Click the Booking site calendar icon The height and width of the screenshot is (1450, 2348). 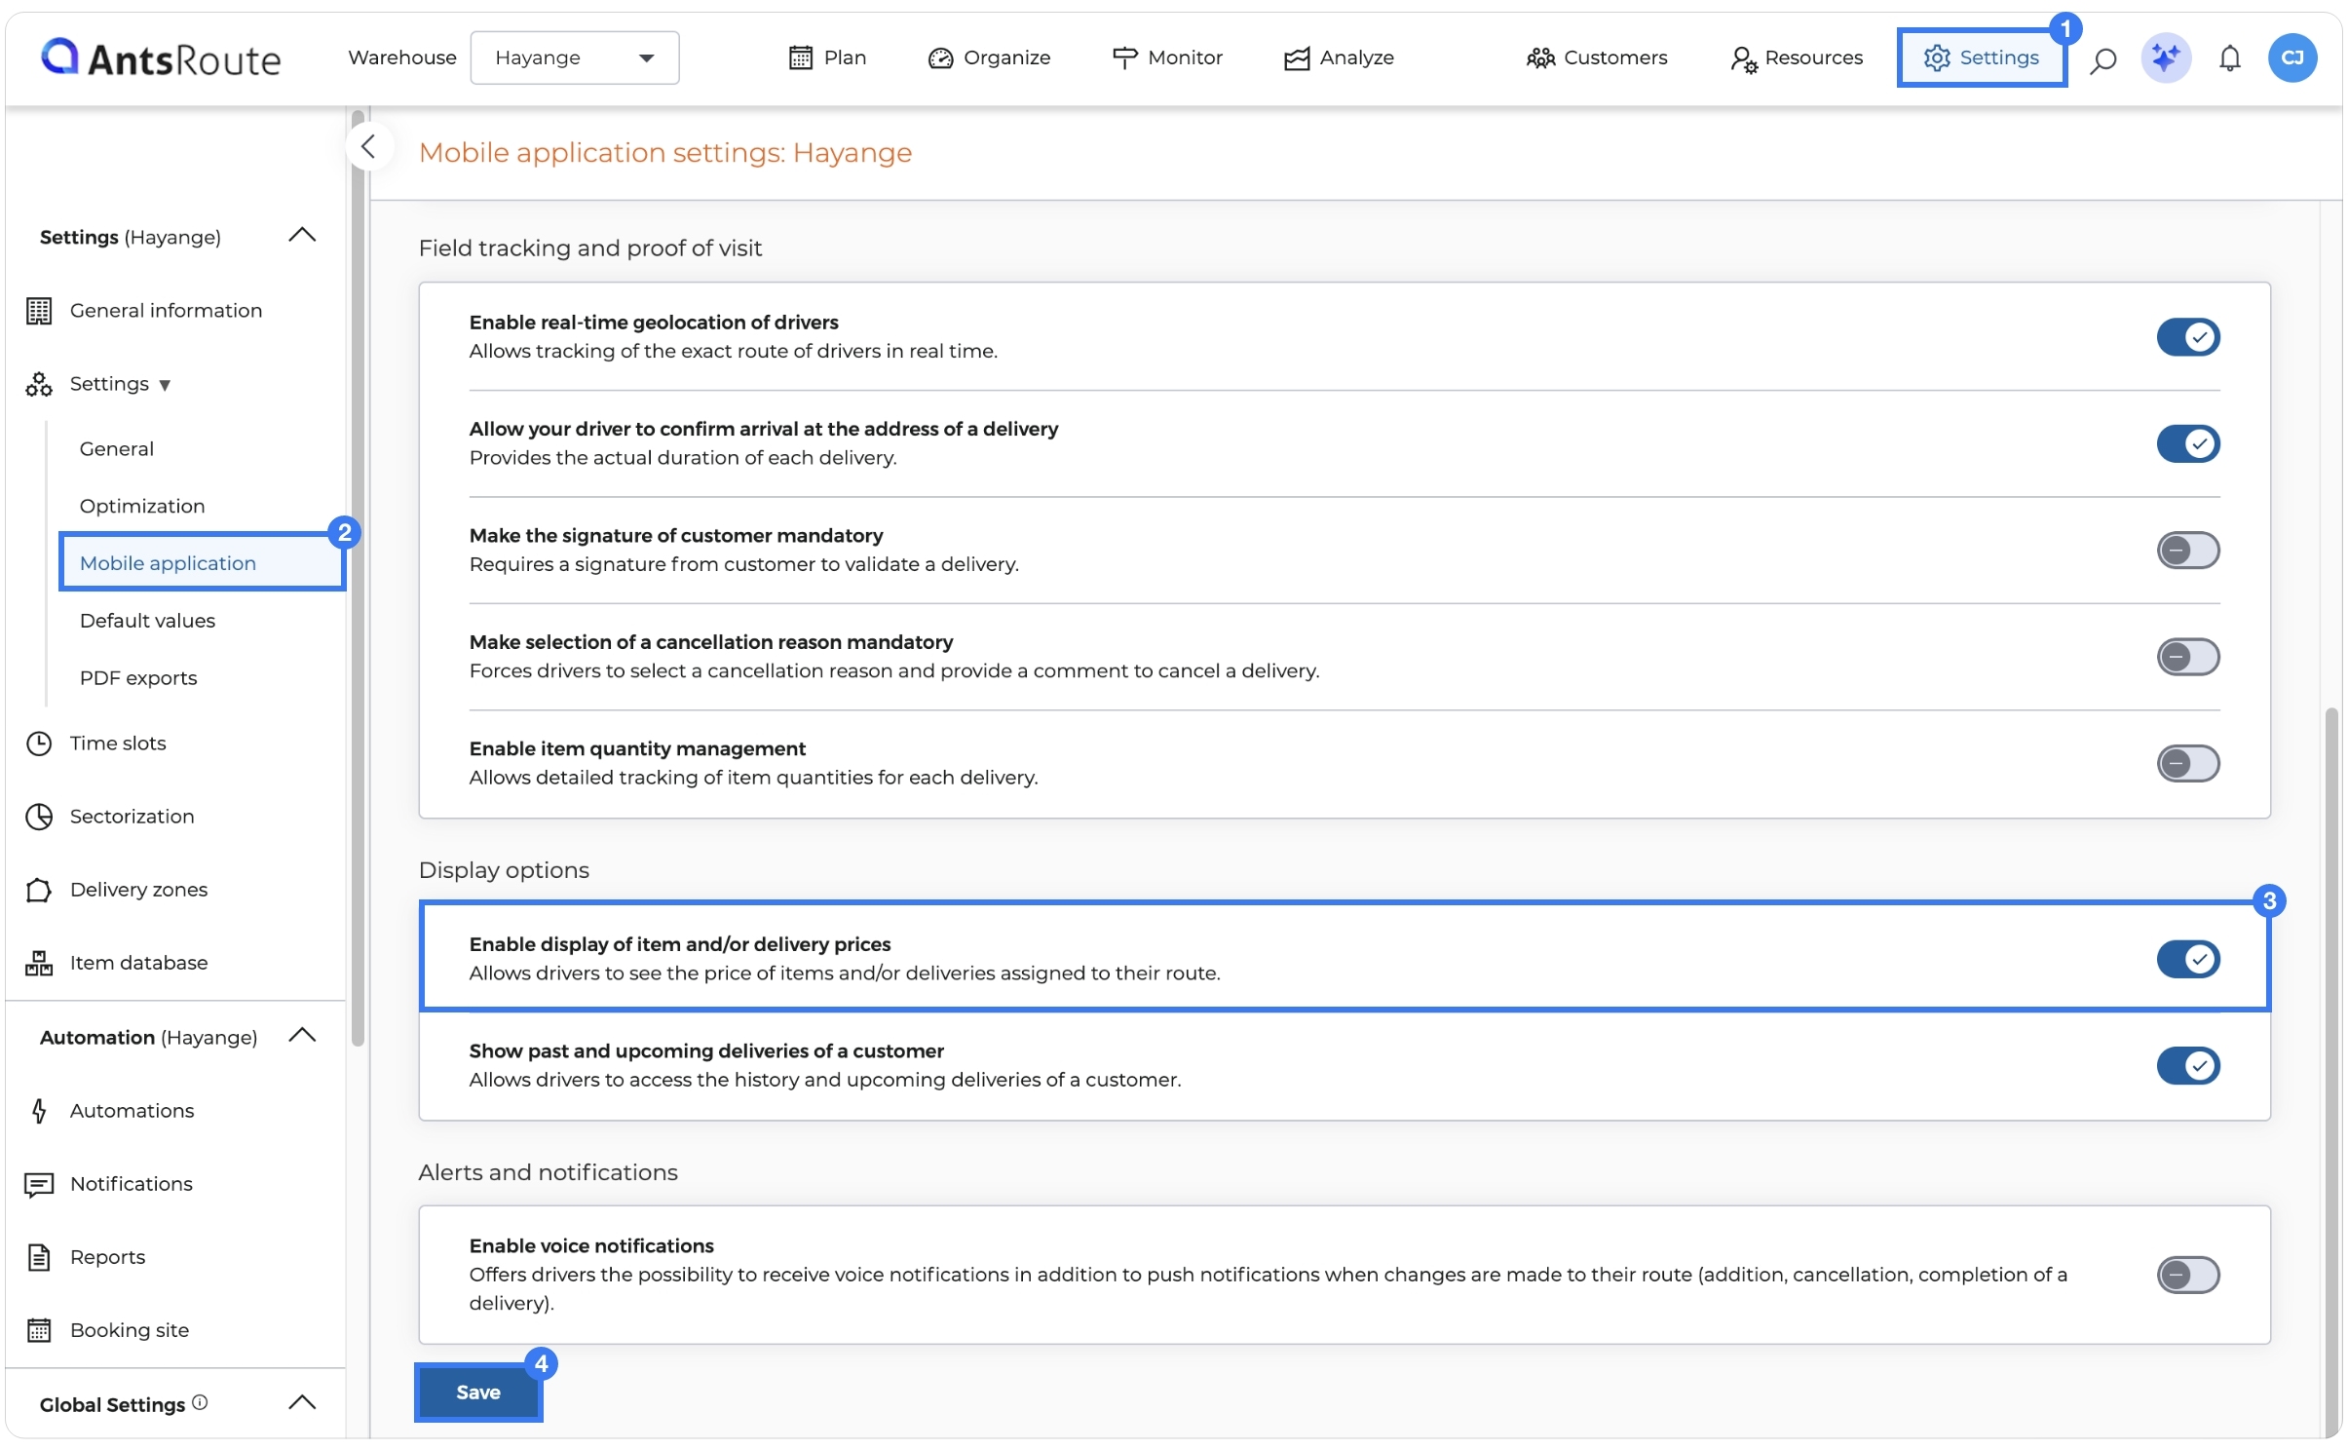[x=39, y=1329]
